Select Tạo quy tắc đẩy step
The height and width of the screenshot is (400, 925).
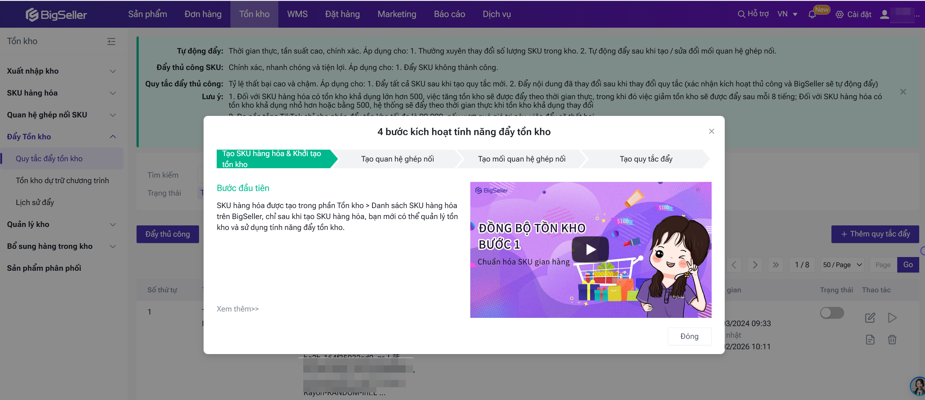click(646, 159)
